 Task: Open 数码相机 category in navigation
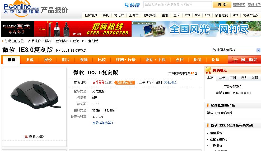[x=150, y=15]
